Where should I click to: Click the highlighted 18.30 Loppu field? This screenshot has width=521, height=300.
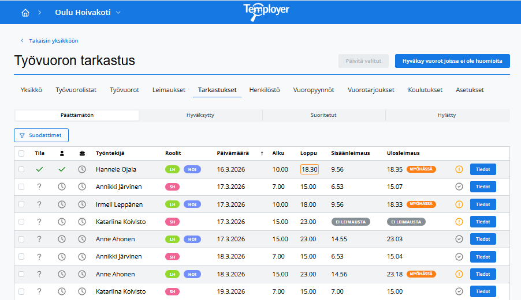pos(310,169)
